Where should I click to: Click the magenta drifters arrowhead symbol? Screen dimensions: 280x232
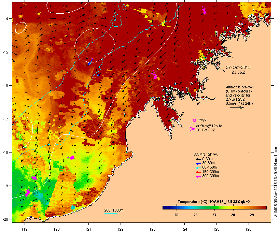point(192,129)
